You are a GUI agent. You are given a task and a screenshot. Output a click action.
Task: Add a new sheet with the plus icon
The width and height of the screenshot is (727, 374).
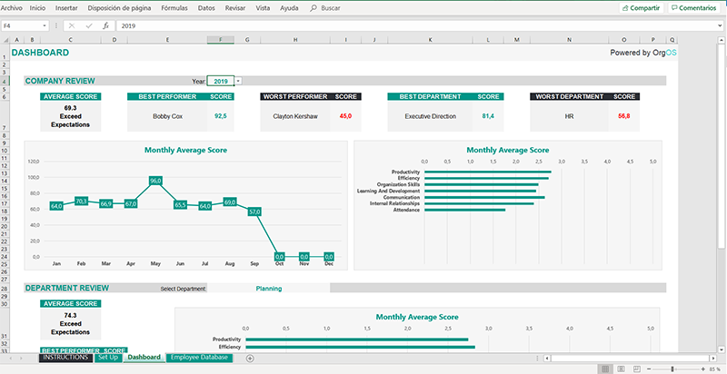(x=250, y=359)
